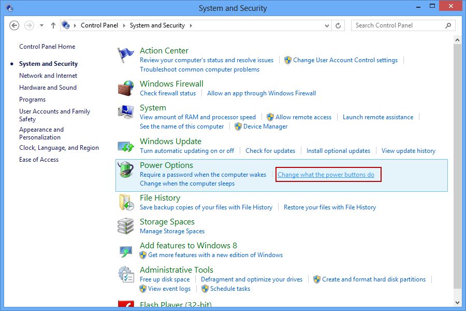466x311 pixels.
Task: Open the Windows Update icon
Action: [x=126, y=146]
